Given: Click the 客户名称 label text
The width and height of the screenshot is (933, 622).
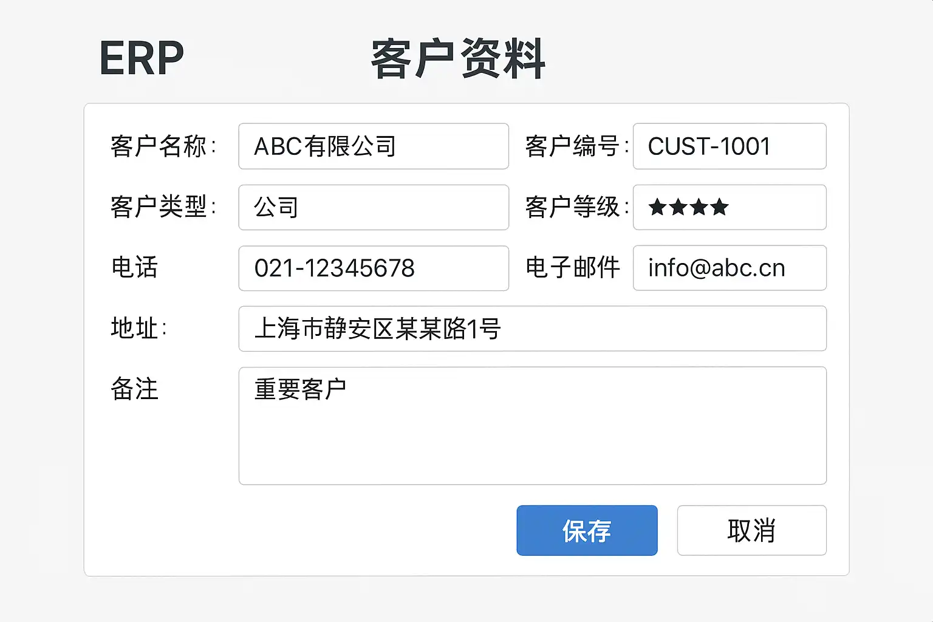Looking at the screenshot, I should 159,146.
